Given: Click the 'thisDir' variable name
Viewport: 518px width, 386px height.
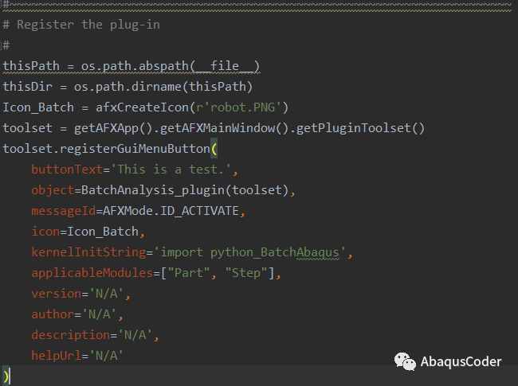Looking at the screenshot, I should (27, 87).
